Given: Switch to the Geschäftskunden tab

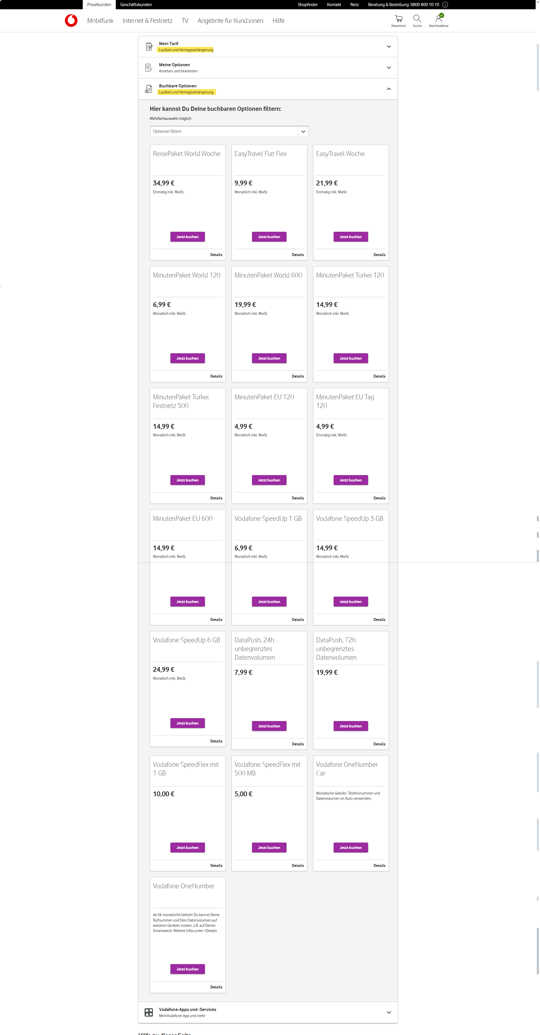Looking at the screenshot, I should tap(136, 5).
